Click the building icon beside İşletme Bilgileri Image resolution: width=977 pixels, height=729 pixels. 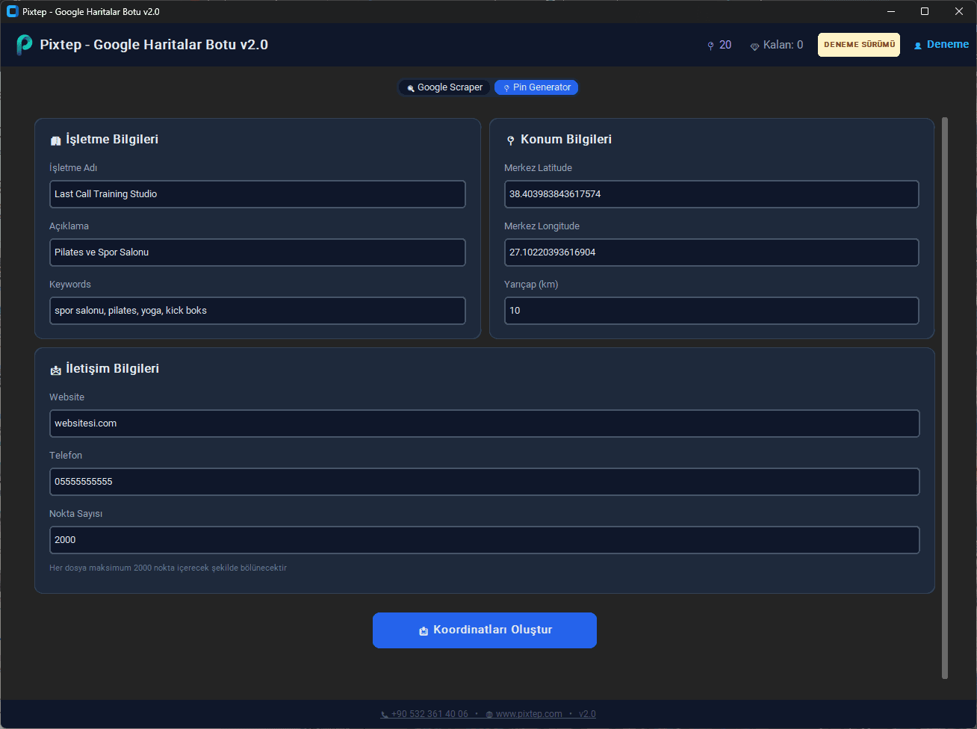[55, 140]
